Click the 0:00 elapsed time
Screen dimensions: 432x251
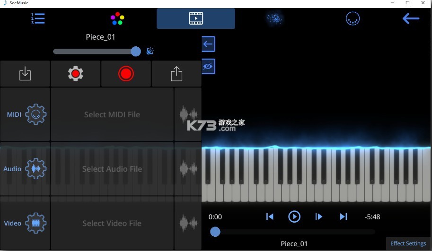pyautogui.click(x=215, y=217)
